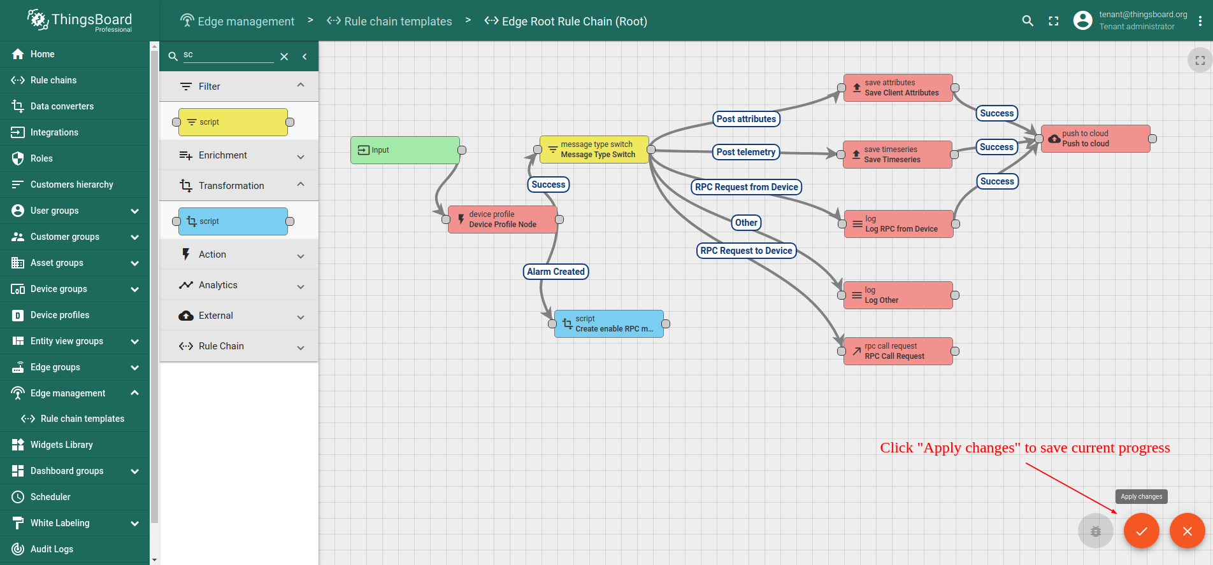This screenshot has width=1213, height=565.
Task: Select the Push to cloud node
Action: [x=1095, y=139]
